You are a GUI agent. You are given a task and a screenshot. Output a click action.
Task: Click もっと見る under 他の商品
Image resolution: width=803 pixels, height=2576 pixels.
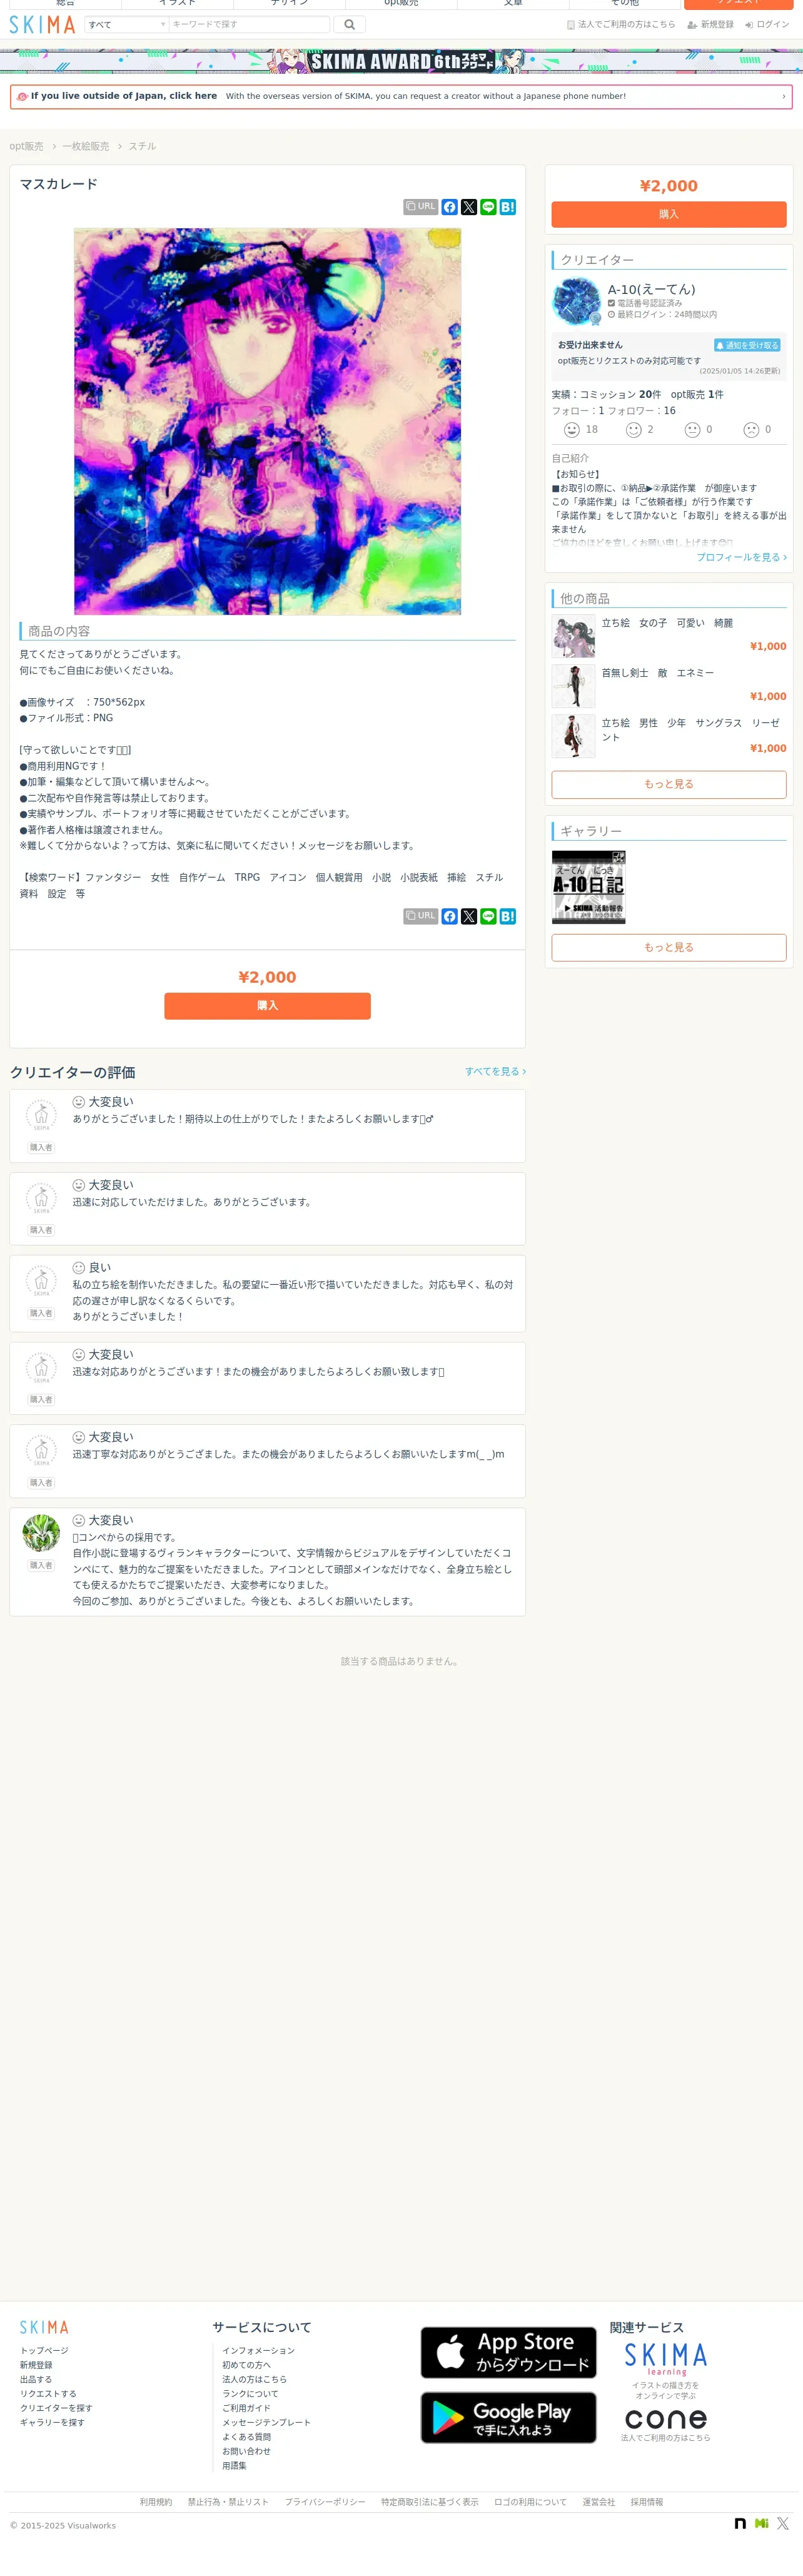point(669,784)
